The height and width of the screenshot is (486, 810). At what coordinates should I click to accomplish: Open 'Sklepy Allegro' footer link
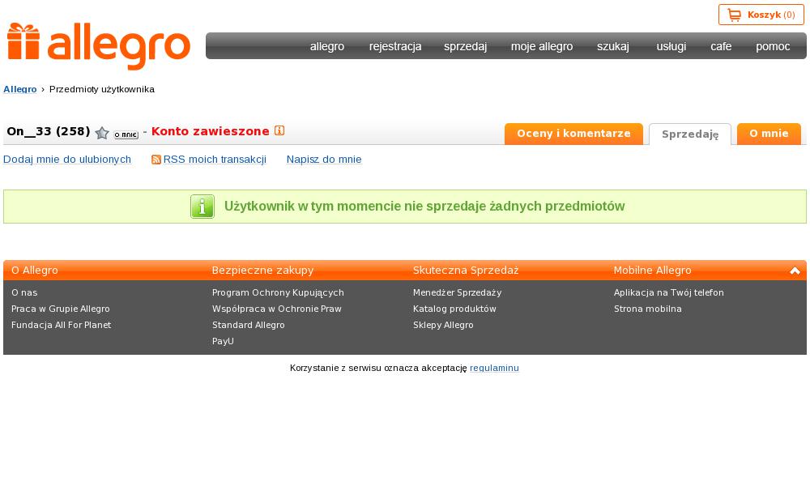pyautogui.click(x=443, y=326)
